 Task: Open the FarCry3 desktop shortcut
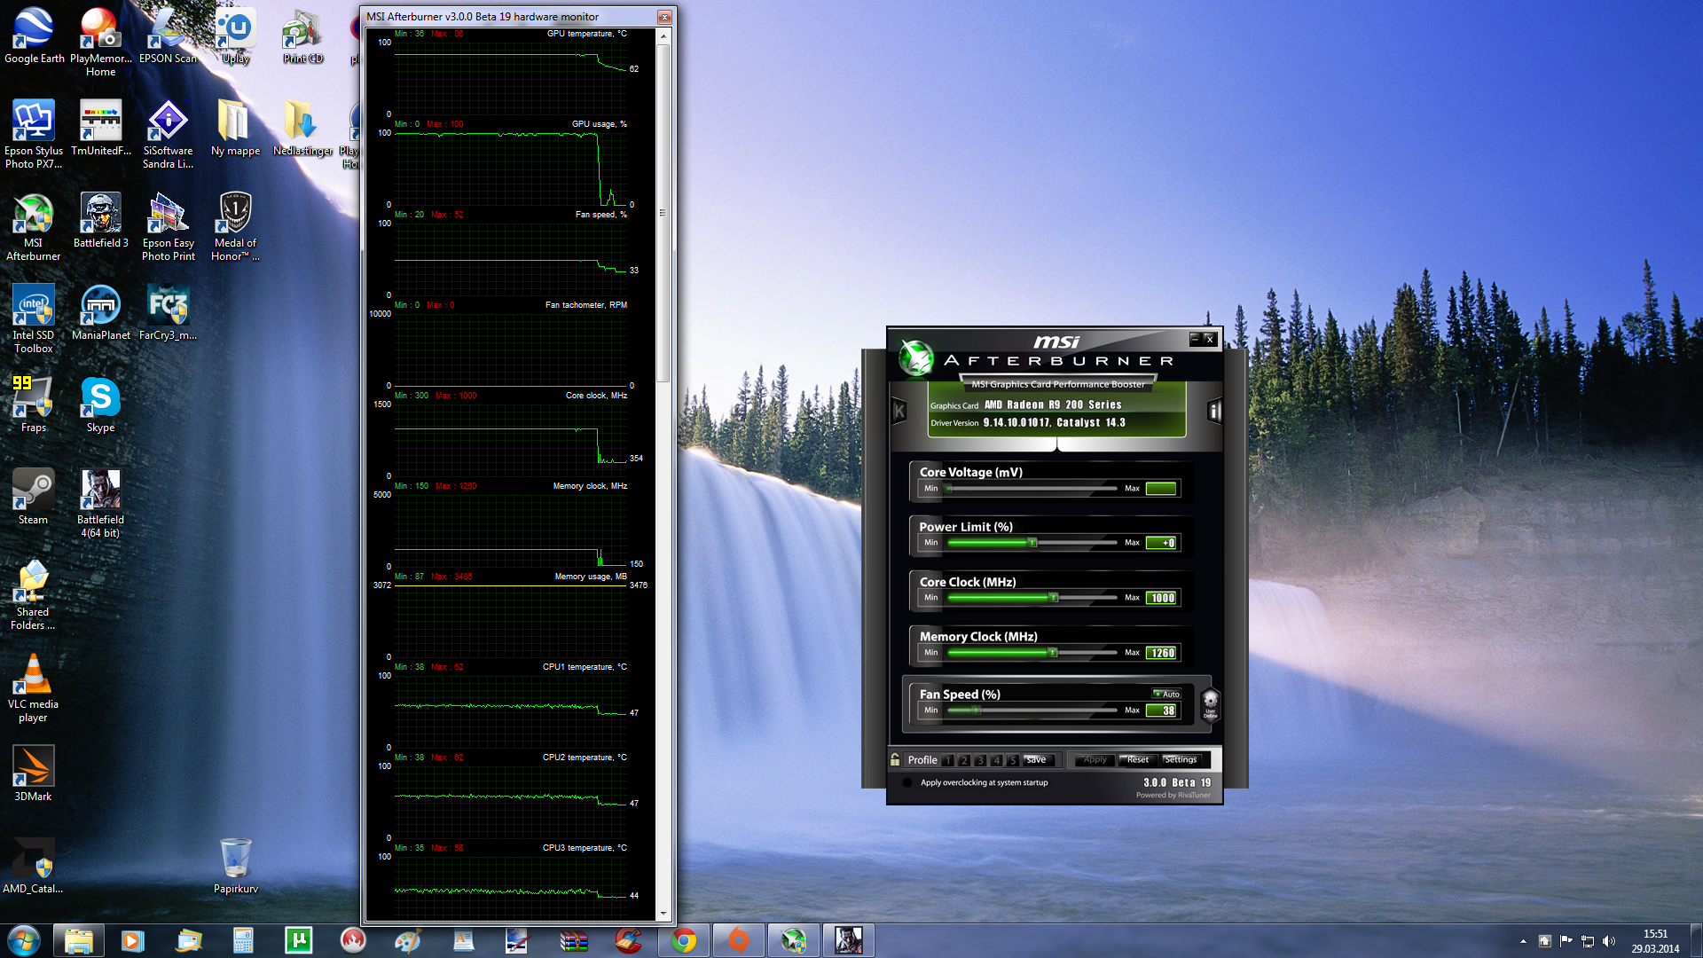pyautogui.click(x=168, y=313)
